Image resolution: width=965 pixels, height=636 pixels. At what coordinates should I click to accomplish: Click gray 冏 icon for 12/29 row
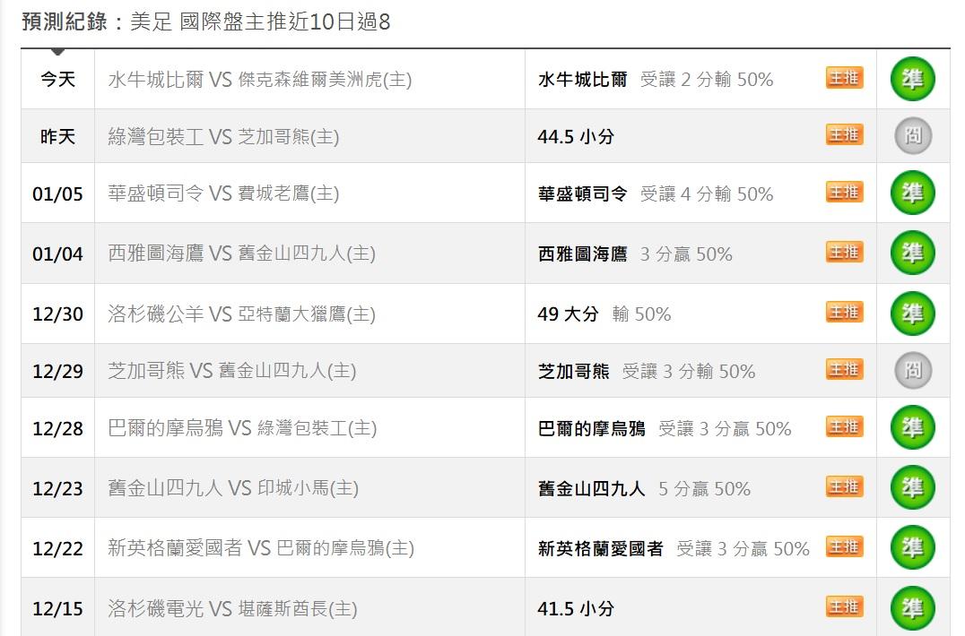(x=912, y=371)
